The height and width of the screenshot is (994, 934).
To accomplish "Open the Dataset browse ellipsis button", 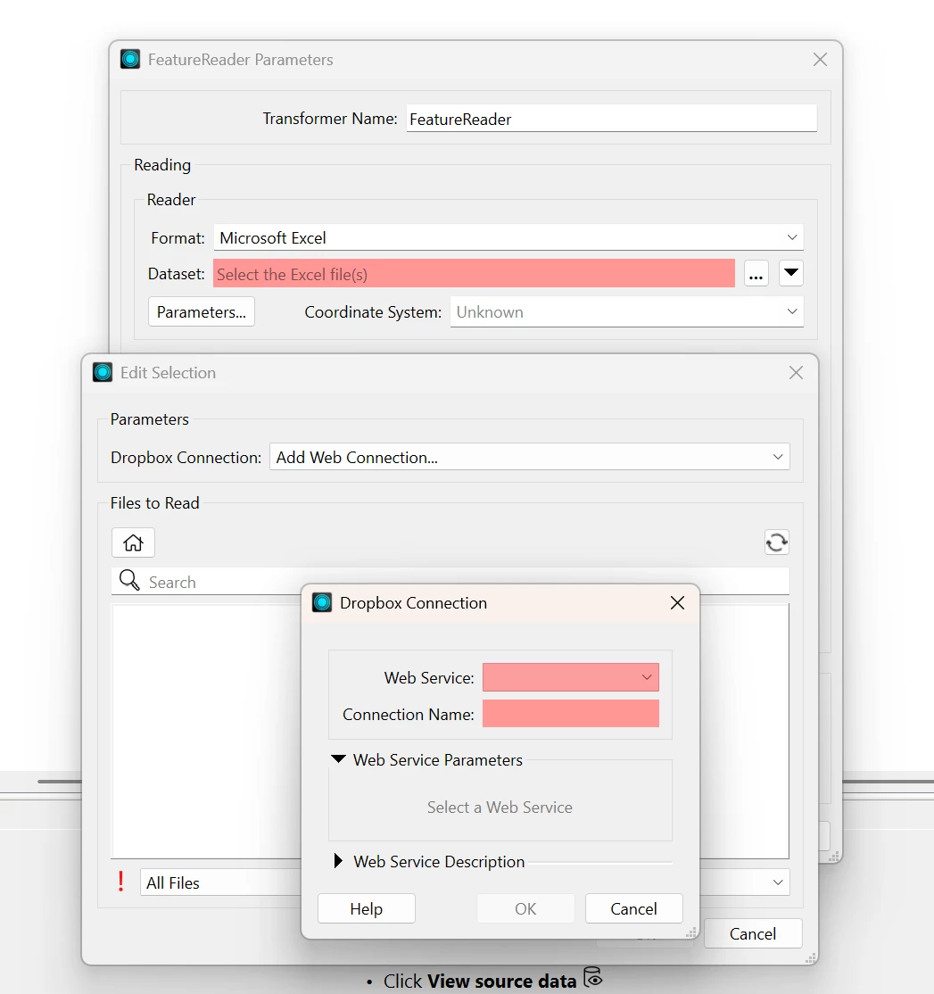I will (756, 274).
